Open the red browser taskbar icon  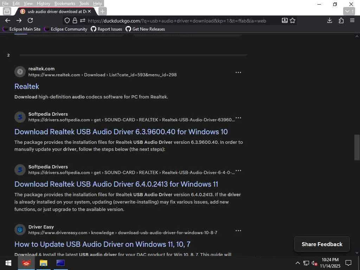[26, 263]
